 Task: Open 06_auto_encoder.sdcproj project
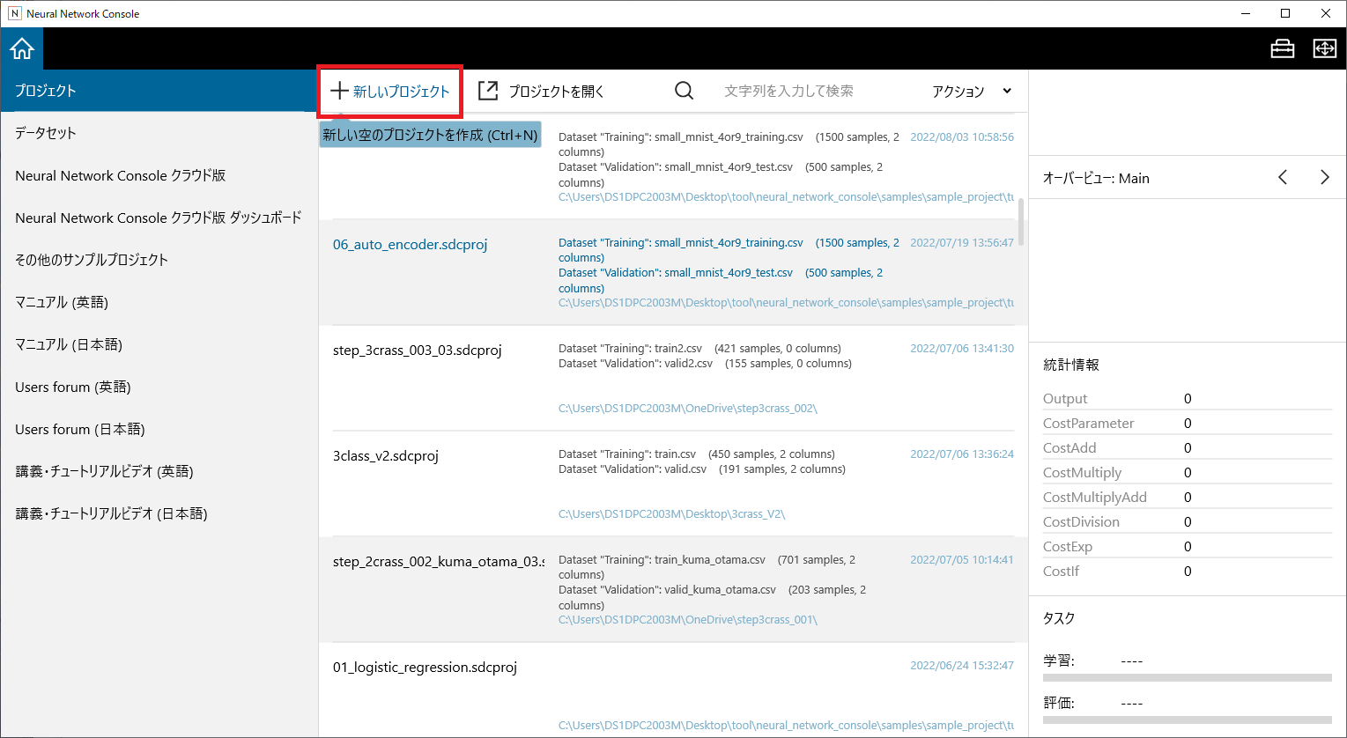tap(410, 245)
